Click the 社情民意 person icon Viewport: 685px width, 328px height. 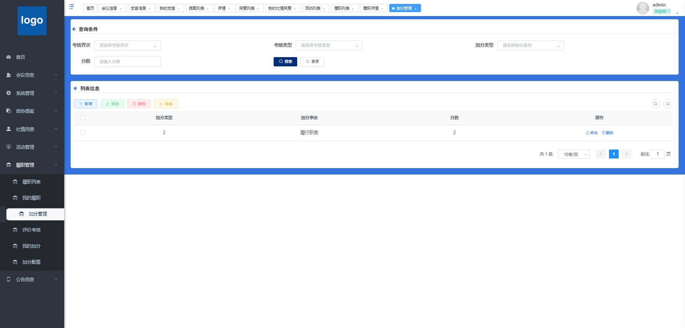coord(9,129)
